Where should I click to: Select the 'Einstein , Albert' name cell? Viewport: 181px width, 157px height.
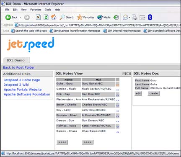click(69, 116)
